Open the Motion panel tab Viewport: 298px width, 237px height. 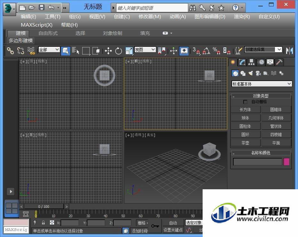tap(261, 62)
